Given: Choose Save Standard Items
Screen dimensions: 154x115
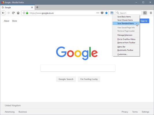Looking at the screenshot, I should coord(126,24).
